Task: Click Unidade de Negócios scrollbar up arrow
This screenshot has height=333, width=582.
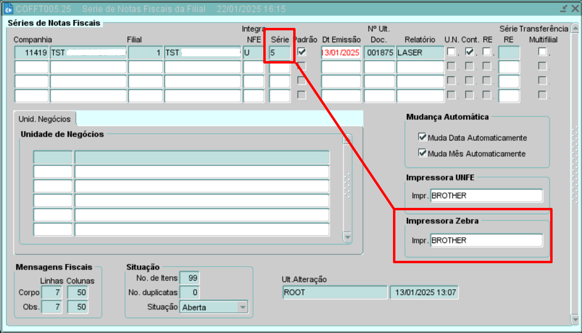Action: tap(347, 140)
